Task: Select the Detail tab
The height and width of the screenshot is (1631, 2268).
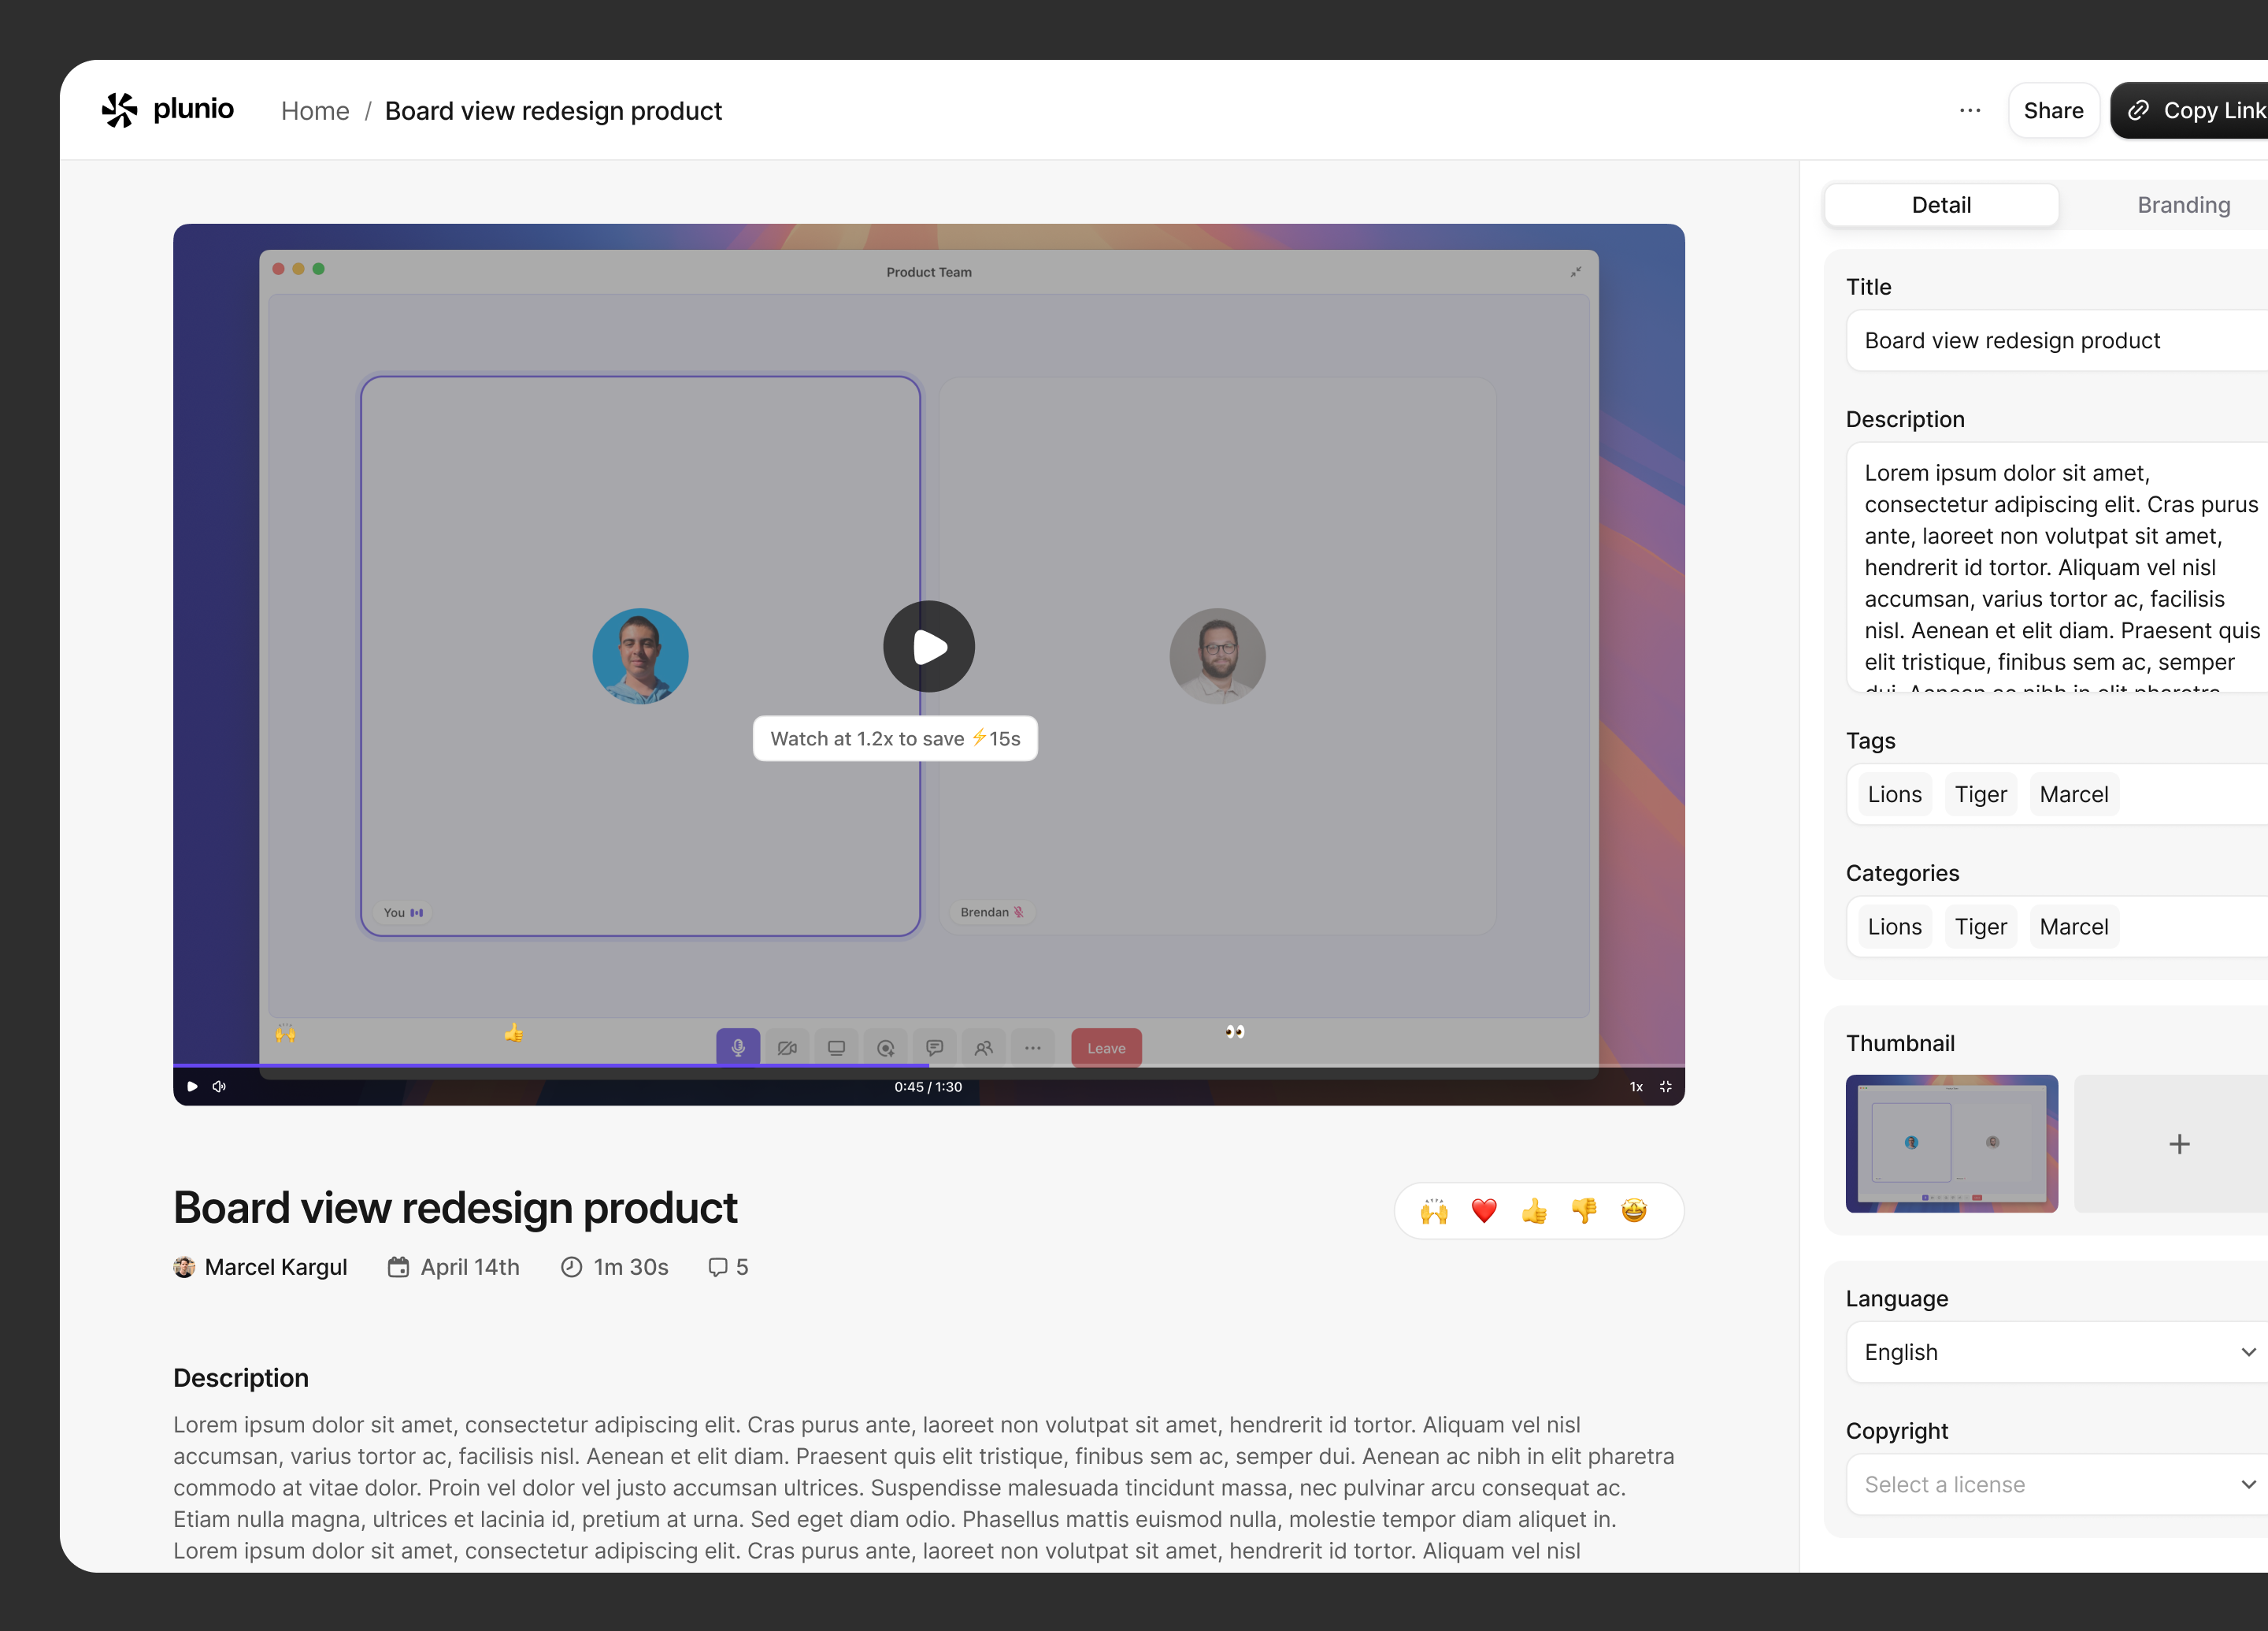Action: coord(1941,205)
